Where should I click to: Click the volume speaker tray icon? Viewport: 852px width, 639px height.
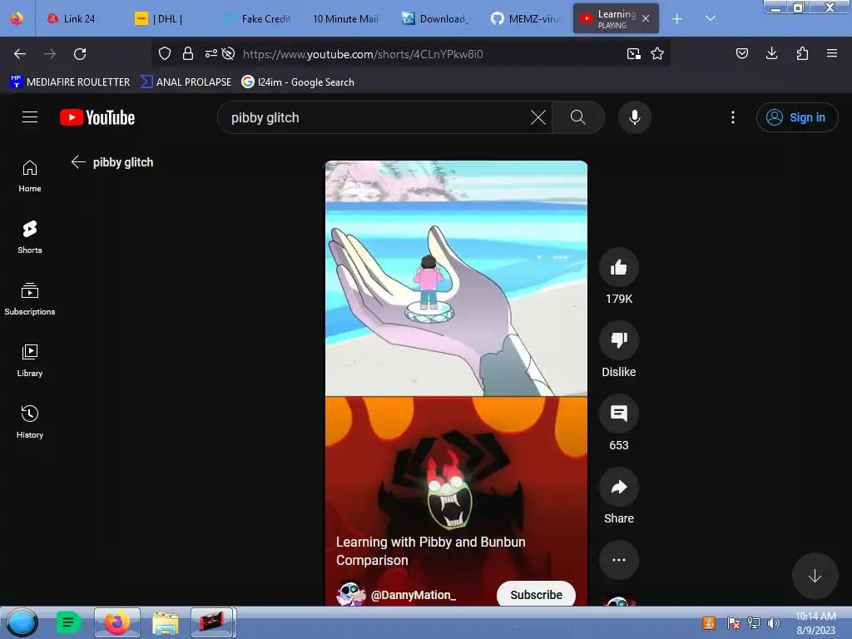(774, 623)
